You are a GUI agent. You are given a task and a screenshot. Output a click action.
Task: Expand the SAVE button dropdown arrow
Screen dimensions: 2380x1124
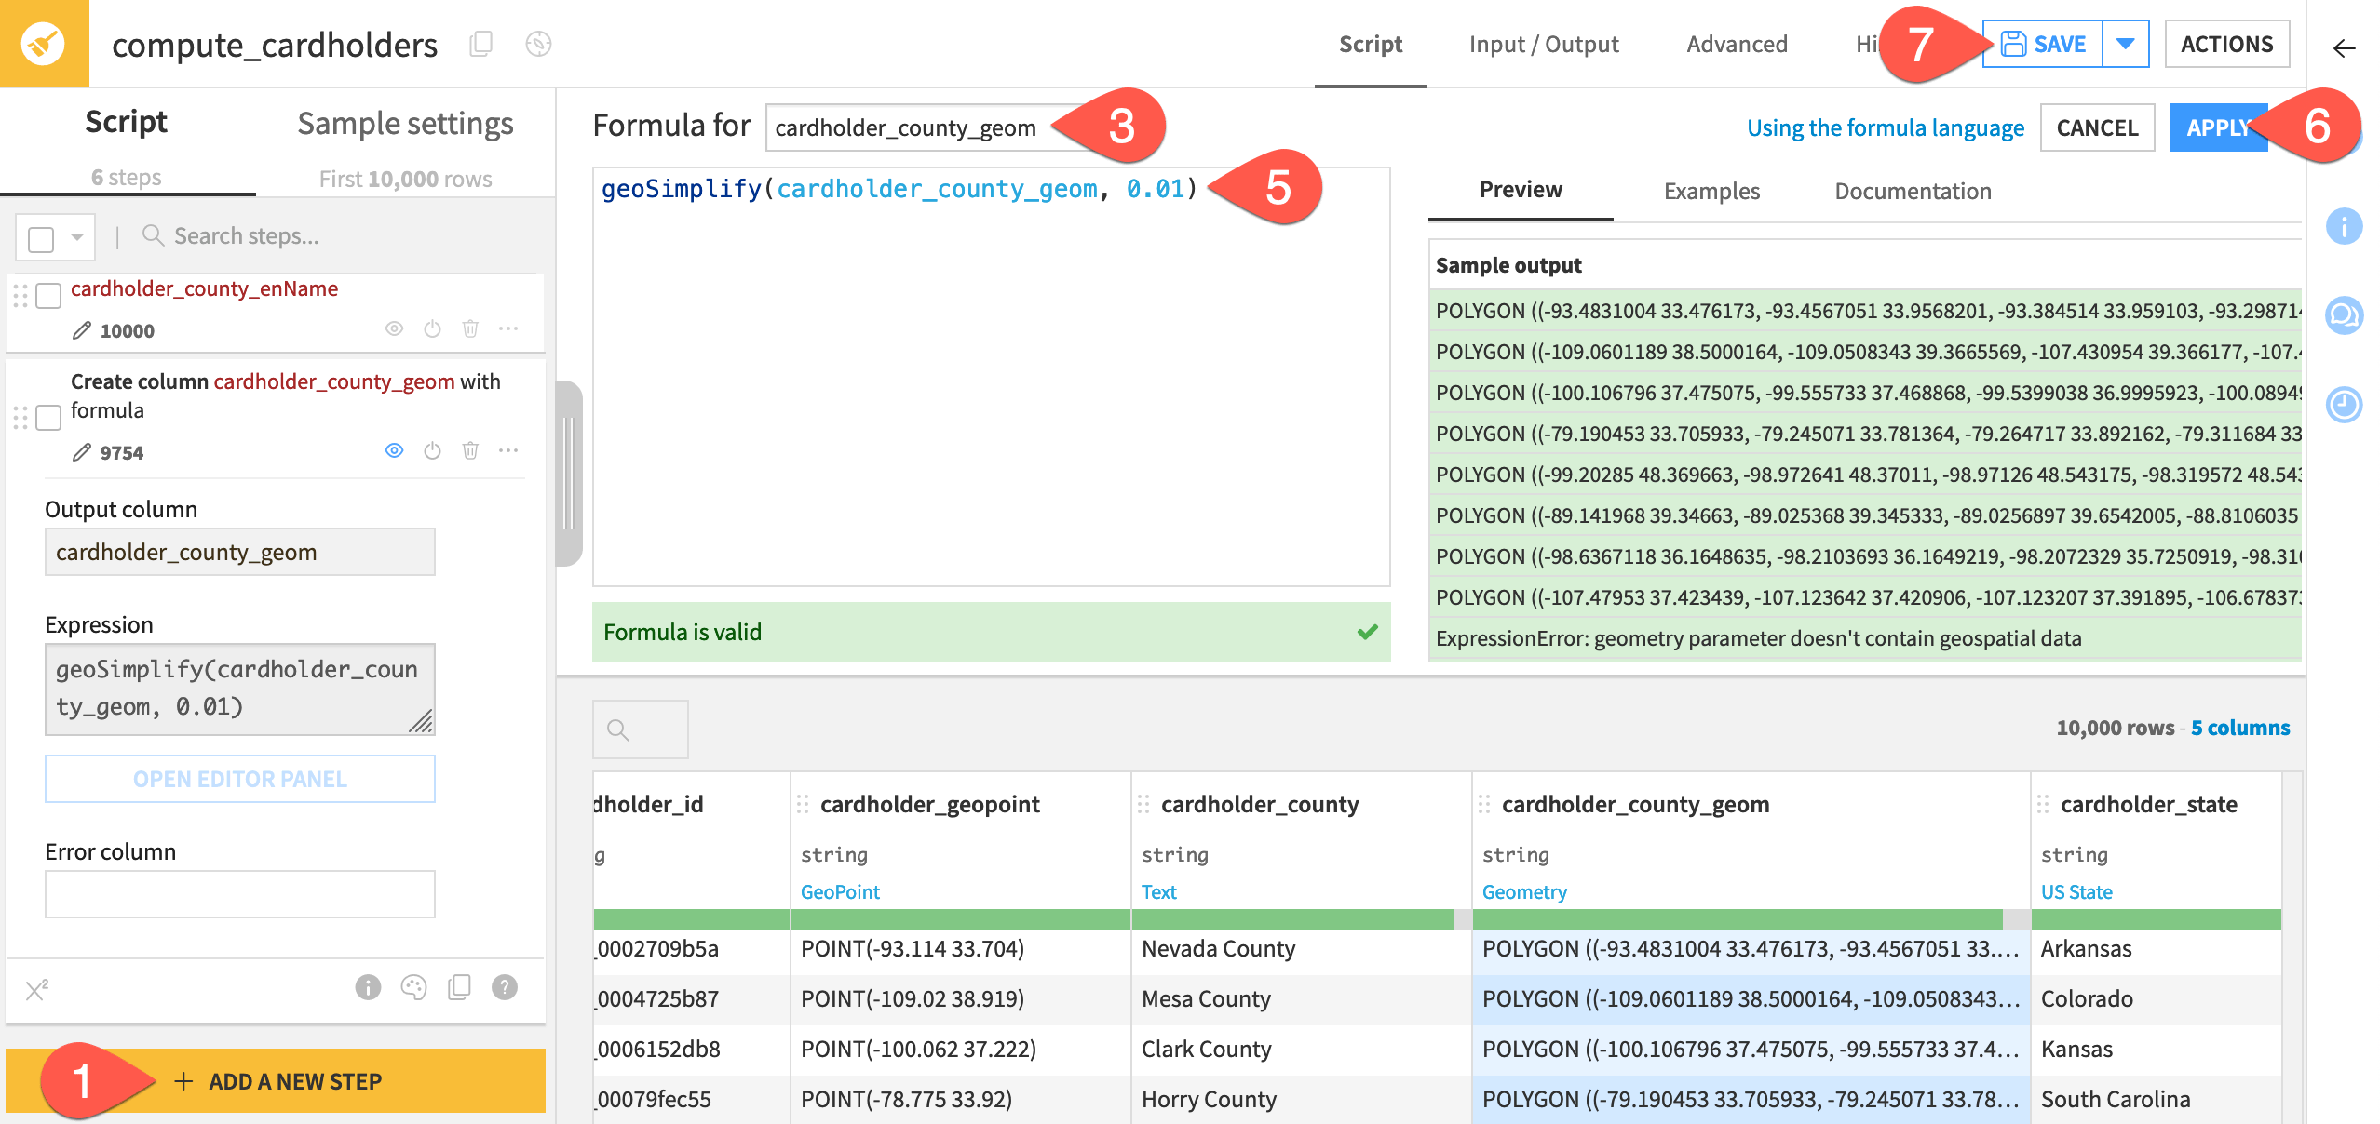tap(2125, 44)
